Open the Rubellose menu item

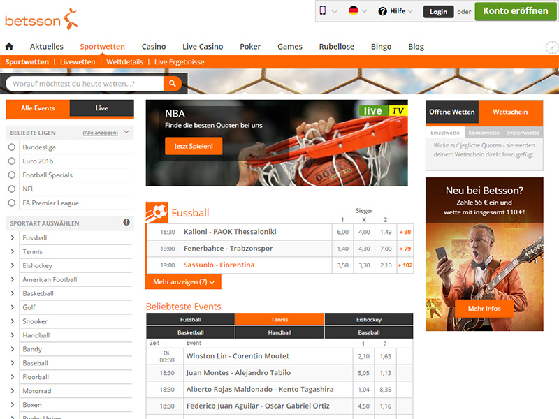[336, 47]
